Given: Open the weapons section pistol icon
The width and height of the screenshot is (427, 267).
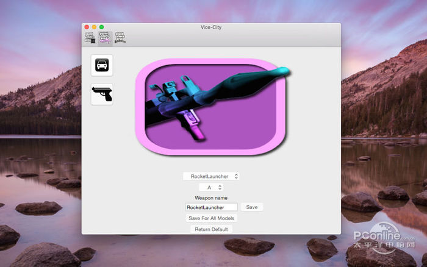Looking at the screenshot, I should 102,94.
